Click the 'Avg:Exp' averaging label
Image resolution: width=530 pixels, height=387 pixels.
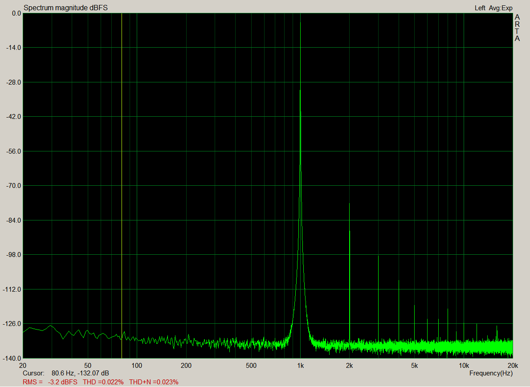[501, 8]
